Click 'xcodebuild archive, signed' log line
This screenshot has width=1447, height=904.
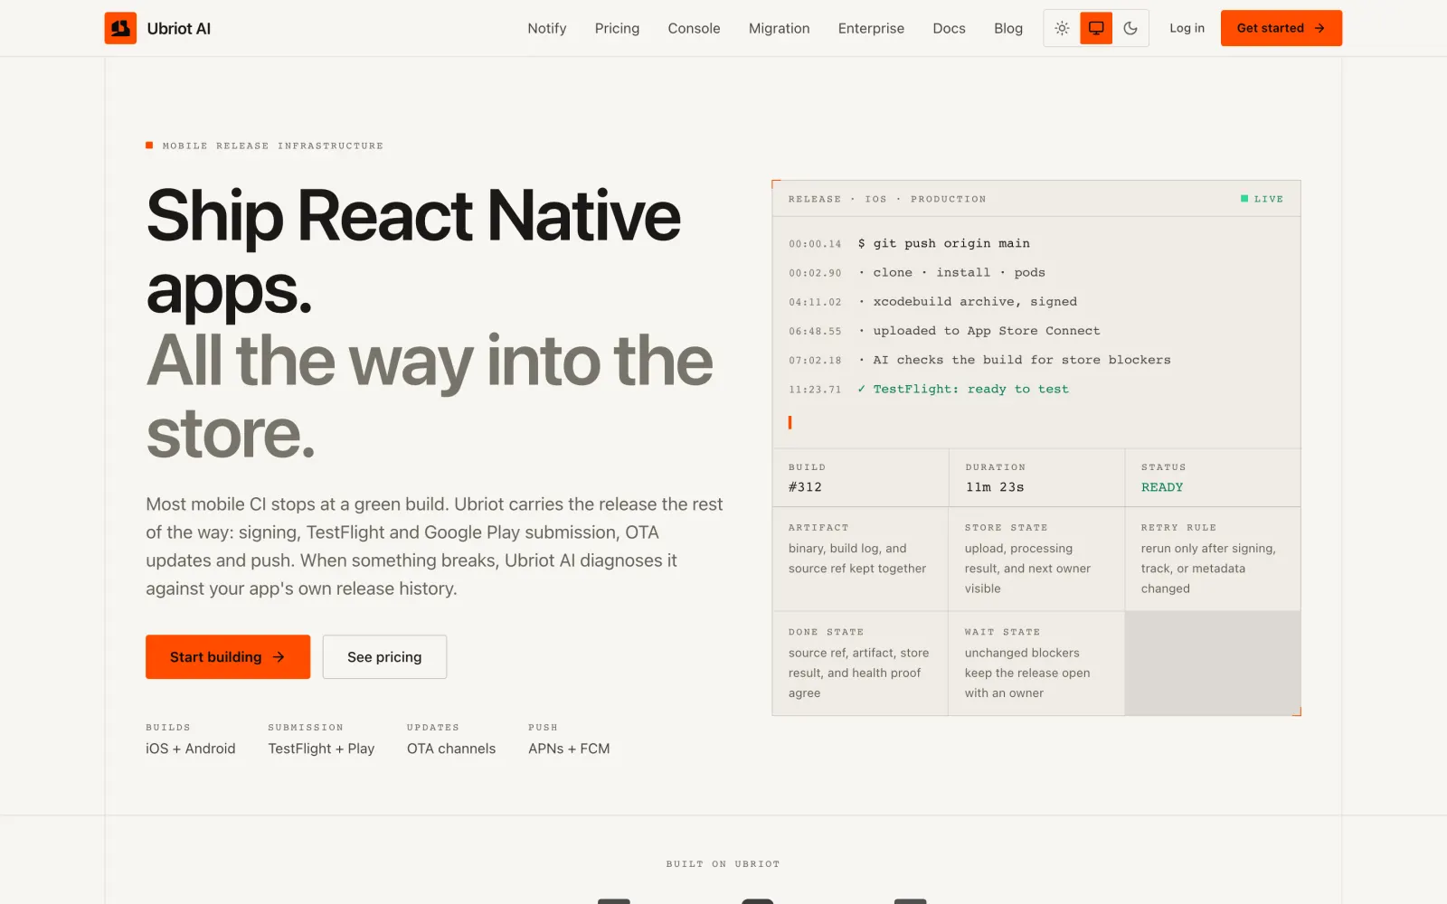pos(968,302)
